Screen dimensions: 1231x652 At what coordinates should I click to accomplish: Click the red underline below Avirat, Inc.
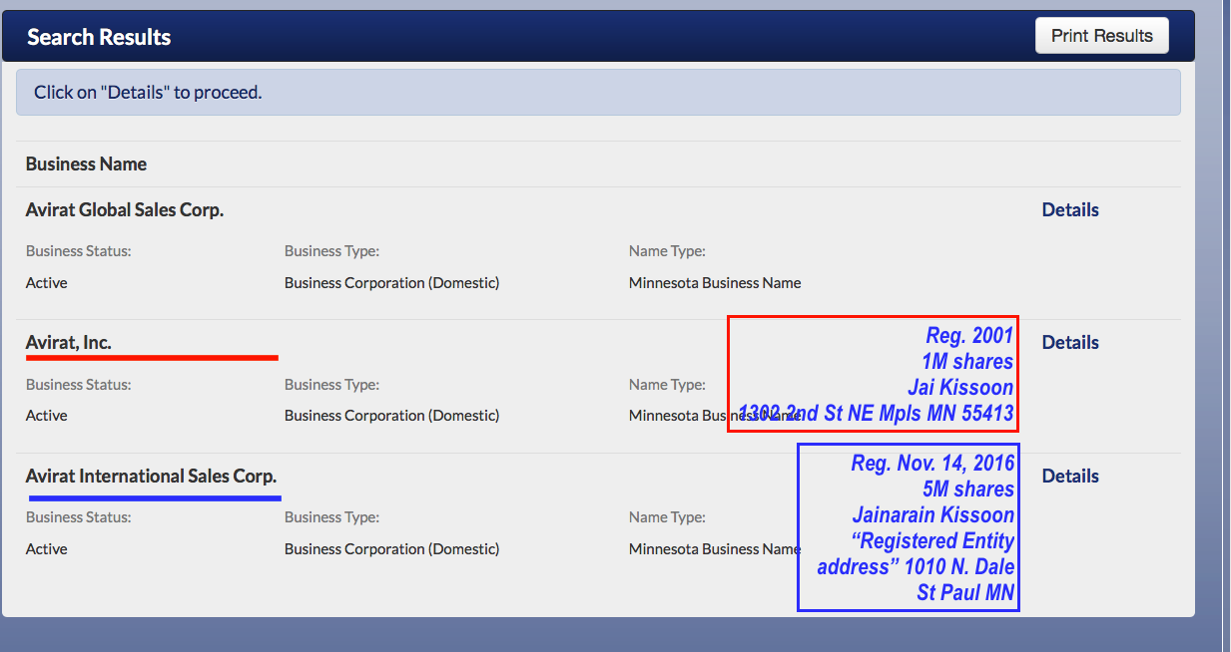coord(152,357)
